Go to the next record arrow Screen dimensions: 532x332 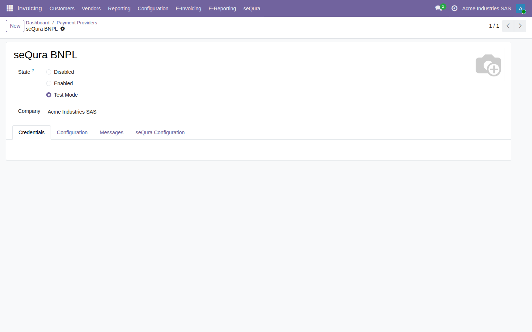tap(520, 26)
